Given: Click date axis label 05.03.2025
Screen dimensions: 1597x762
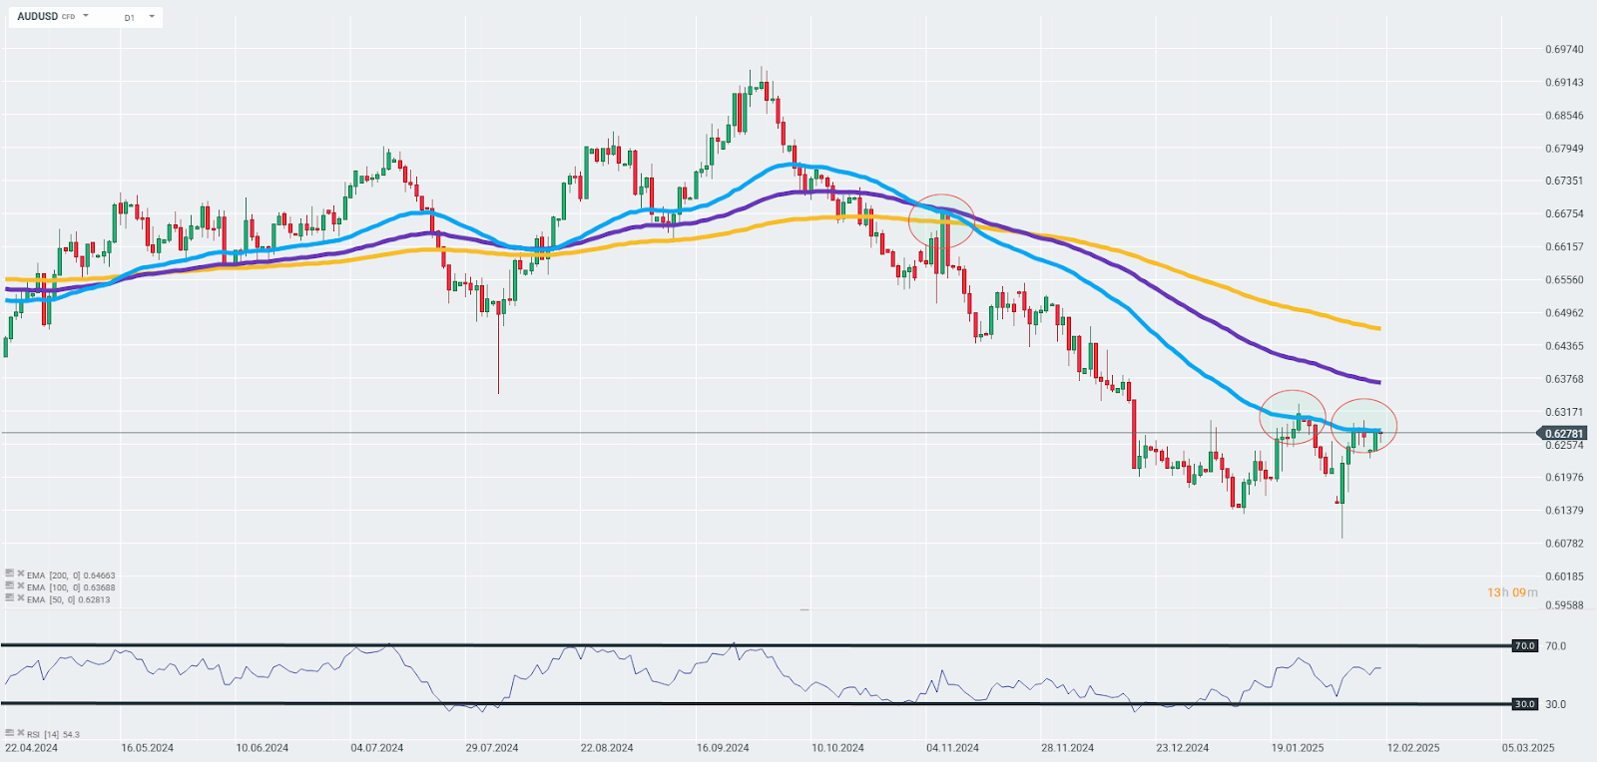Looking at the screenshot, I should (x=1528, y=747).
